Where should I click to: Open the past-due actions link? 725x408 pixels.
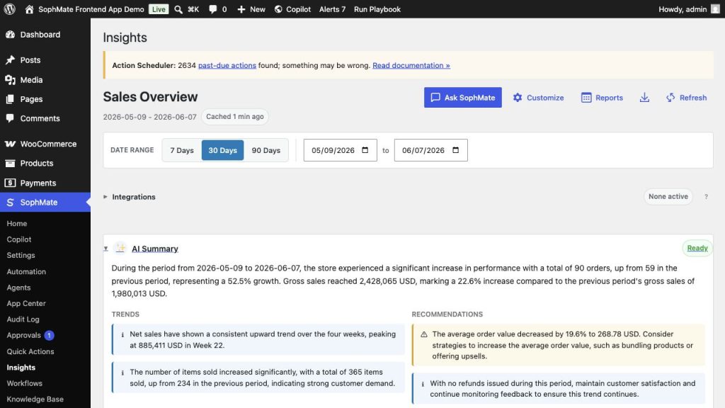[227, 65]
